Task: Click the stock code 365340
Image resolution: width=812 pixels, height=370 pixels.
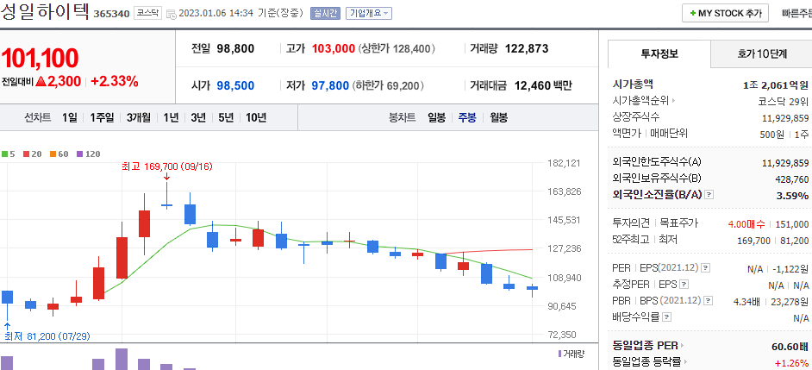Action: pos(111,14)
